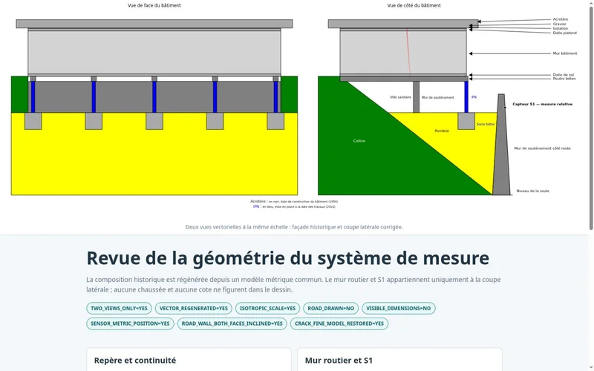Click the 'Socle béton' label
This screenshot has width=594, height=371.
click(x=486, y=124)
